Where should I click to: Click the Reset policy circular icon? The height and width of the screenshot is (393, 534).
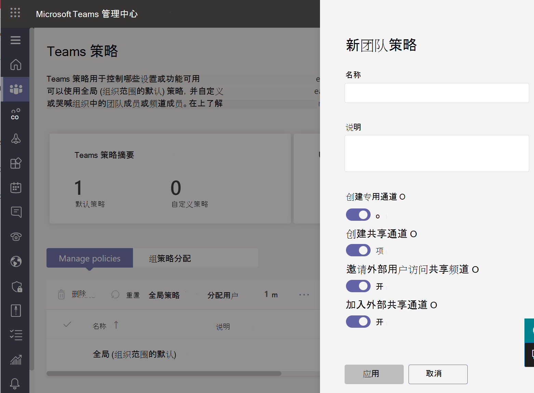point(116,295)
